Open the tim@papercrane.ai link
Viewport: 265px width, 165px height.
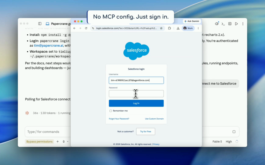pos(48,46)
